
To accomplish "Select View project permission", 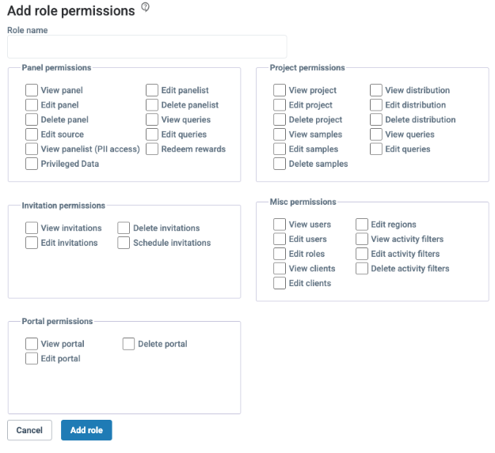I will coord(280,90).
